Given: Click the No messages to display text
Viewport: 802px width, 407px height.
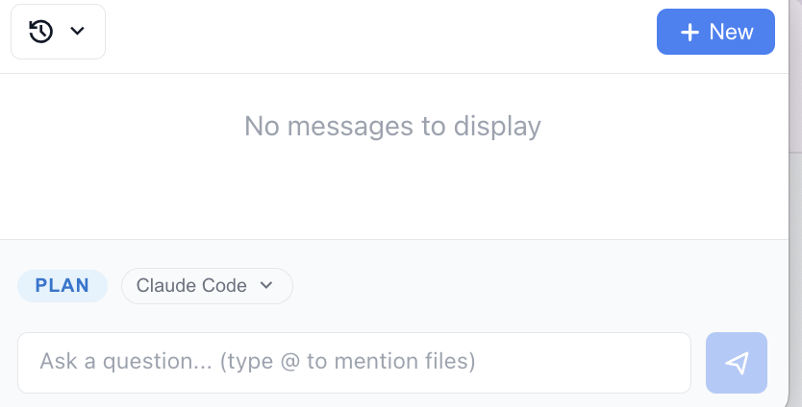Looking at the screenshot, I should 392,126.
